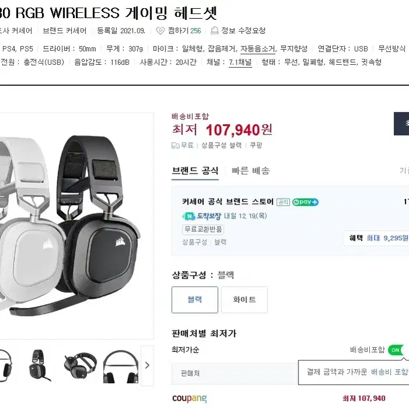Click the free delivery truck icon

click(x=175, y=145)
